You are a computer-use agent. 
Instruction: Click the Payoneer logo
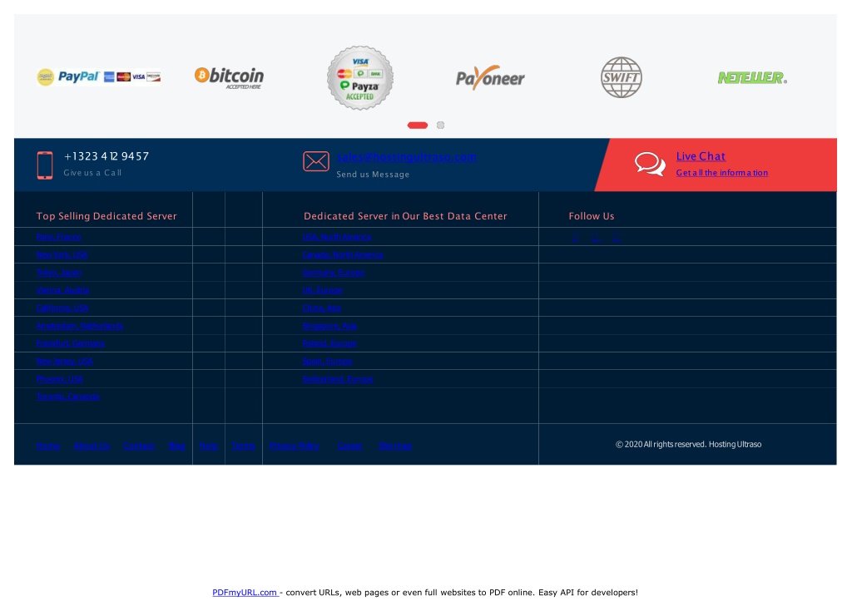pos(490,77)
